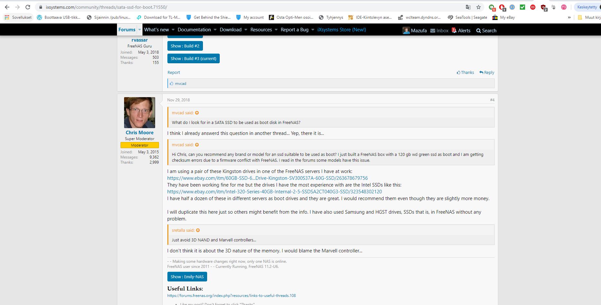601x305 pixels.
Task: Open the Mazufa user account menu
Action: [415, 30]
